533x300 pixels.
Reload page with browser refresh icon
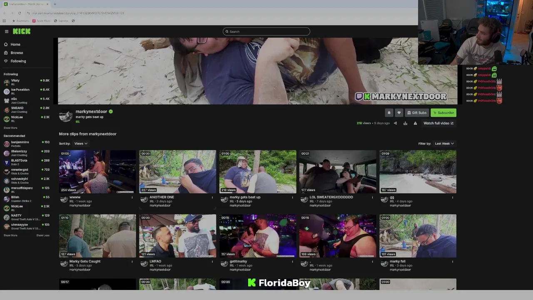pyautogui.click(x=19, y=13)
